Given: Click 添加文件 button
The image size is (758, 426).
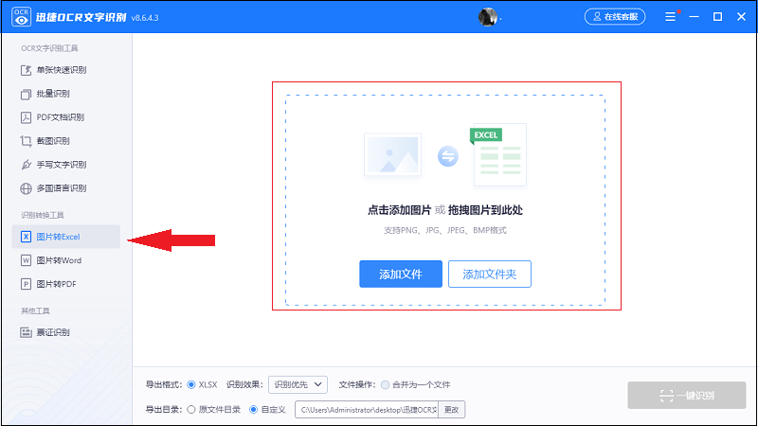Looking at the screenshot, I should [401, 274].
